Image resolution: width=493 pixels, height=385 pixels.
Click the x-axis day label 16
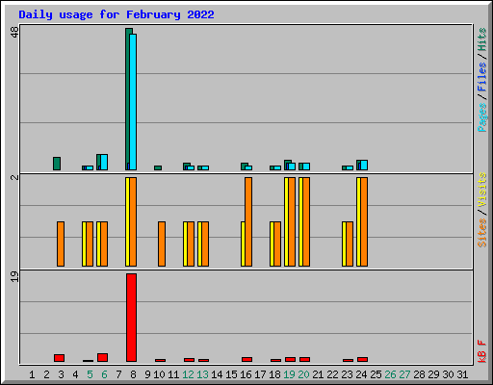(x=246, y=374)
